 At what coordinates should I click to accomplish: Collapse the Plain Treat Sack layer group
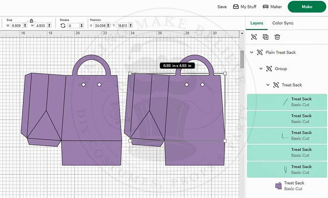252,53
